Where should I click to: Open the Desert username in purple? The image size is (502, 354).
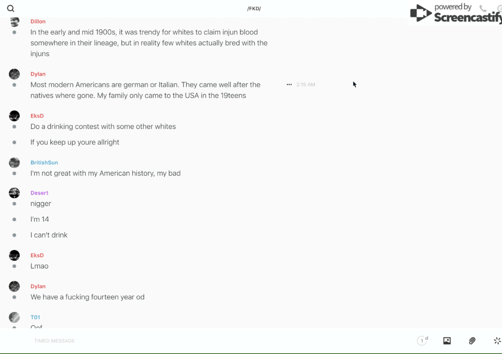(40, 193)
